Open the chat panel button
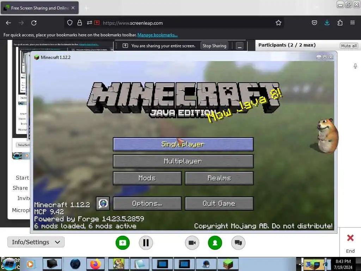This screenshot has width=361, height=271. 238,243
